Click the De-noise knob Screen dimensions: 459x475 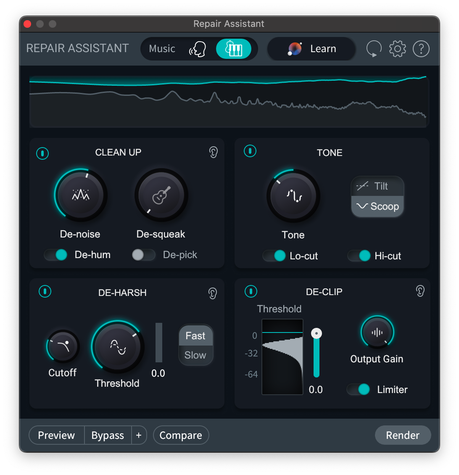click(x=80, y=195)
